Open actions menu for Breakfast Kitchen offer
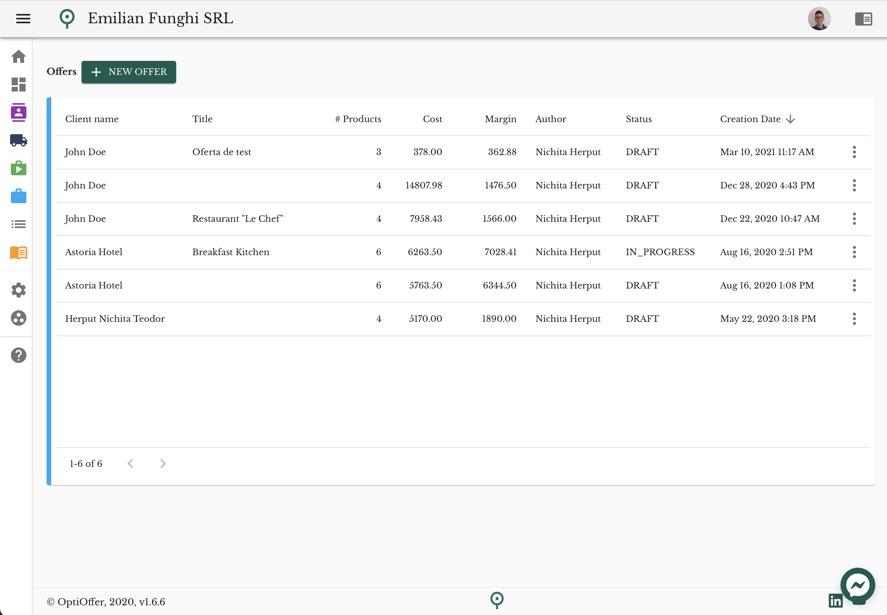Image resolution: width=887 pixels, height=615 pixels. pyautogui.click(x=854, y=252)
